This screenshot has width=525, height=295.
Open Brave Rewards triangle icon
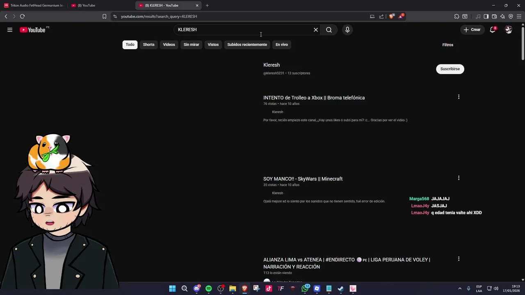(401, 16)
